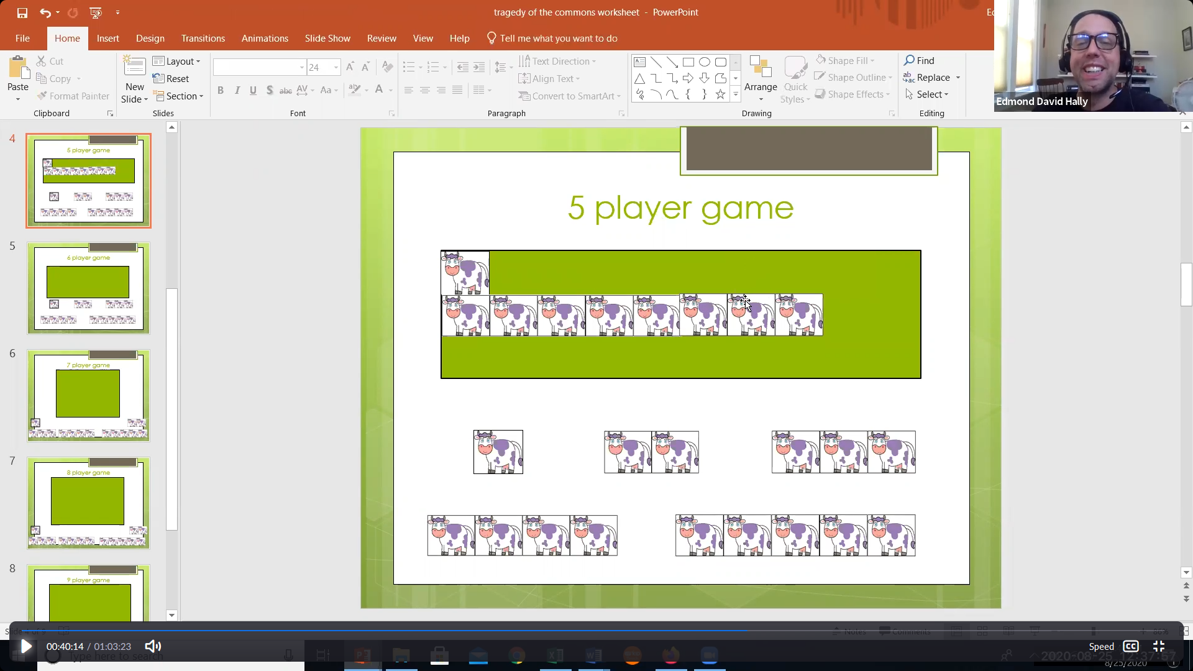1193x671 pixels.
Task: Switch to the Animations tab
Action: point(265,38)
